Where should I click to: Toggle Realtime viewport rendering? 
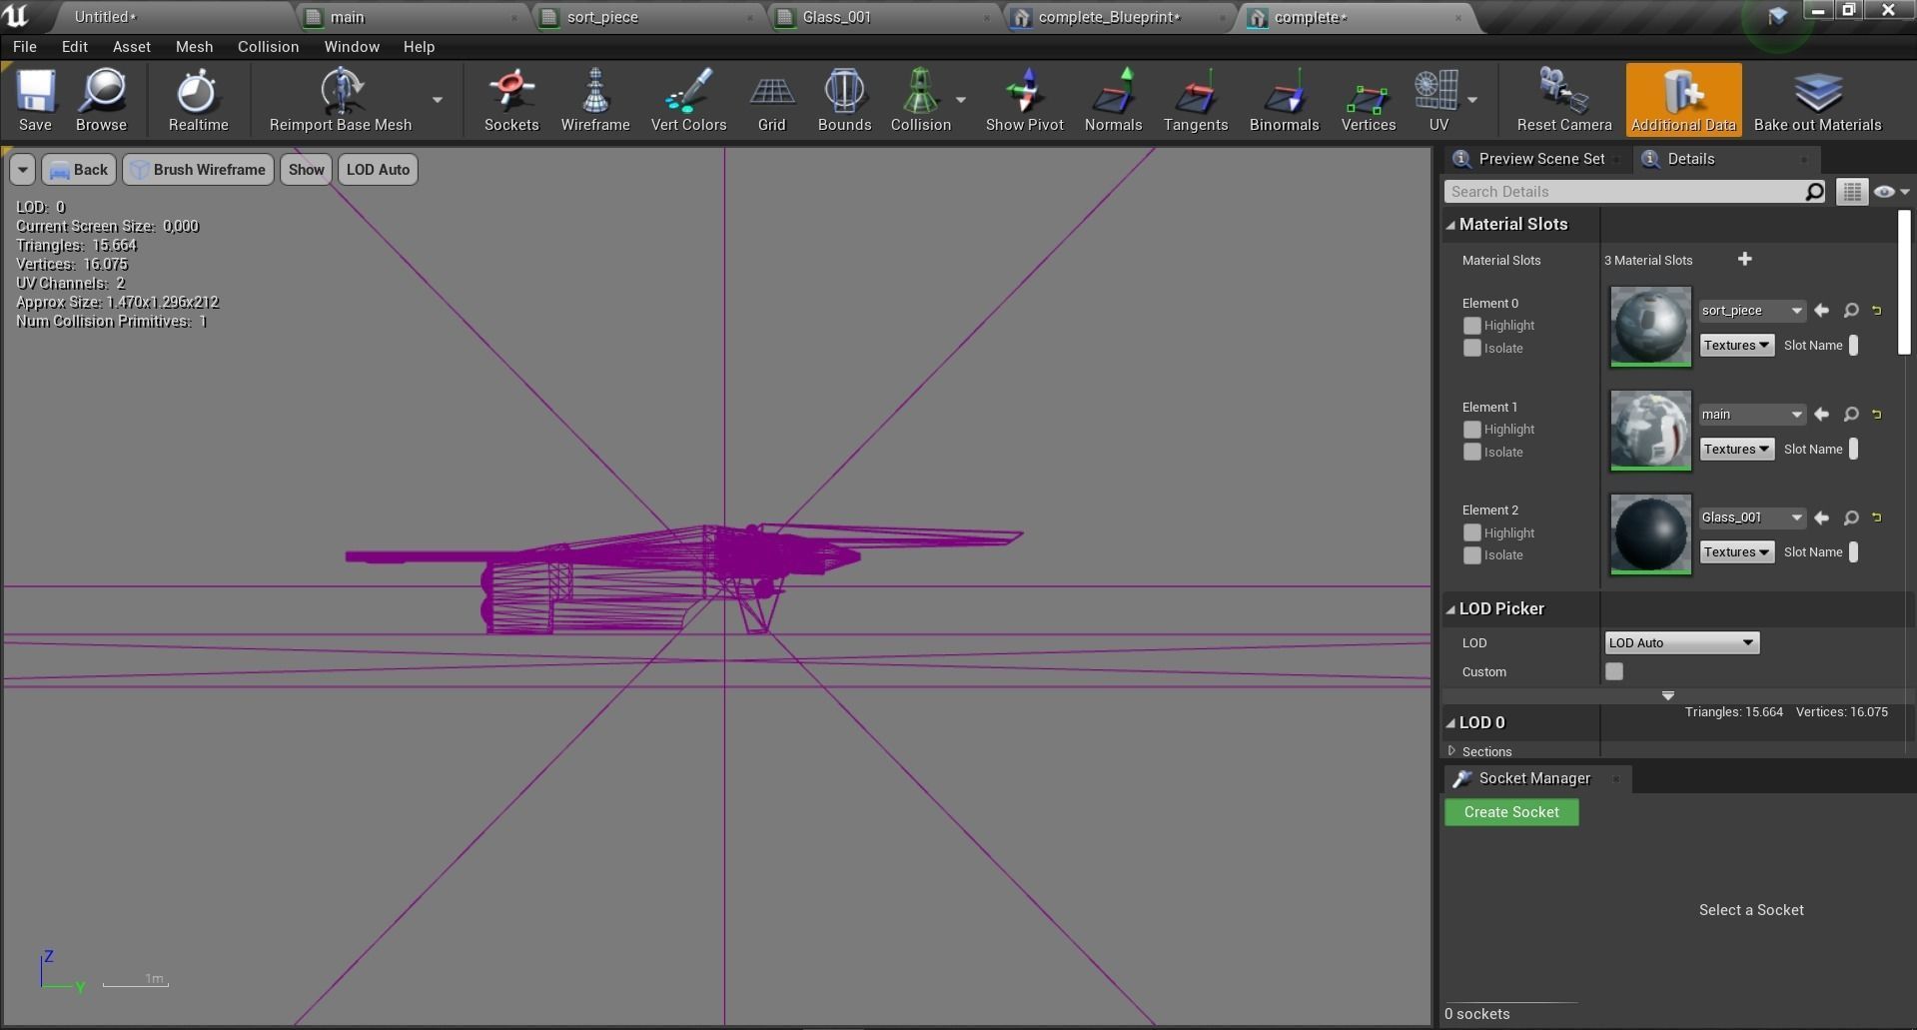click(x=198, y=100)
